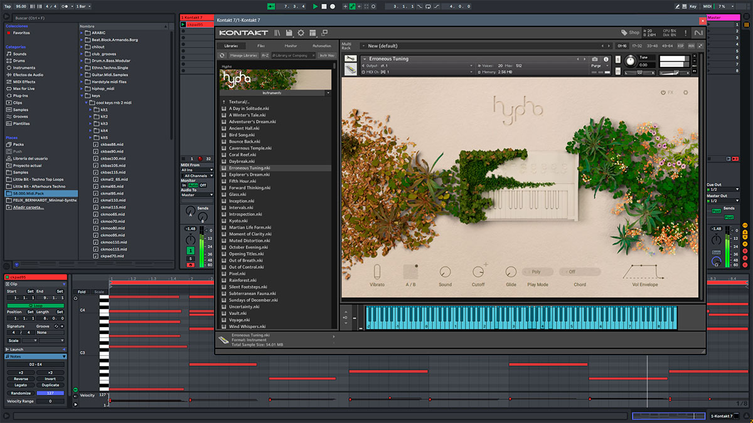Viewport: 753px width, 423px height.
Task: Click the Hypha Glide knob
Action: pyautogui.click(x=511, y=272)
